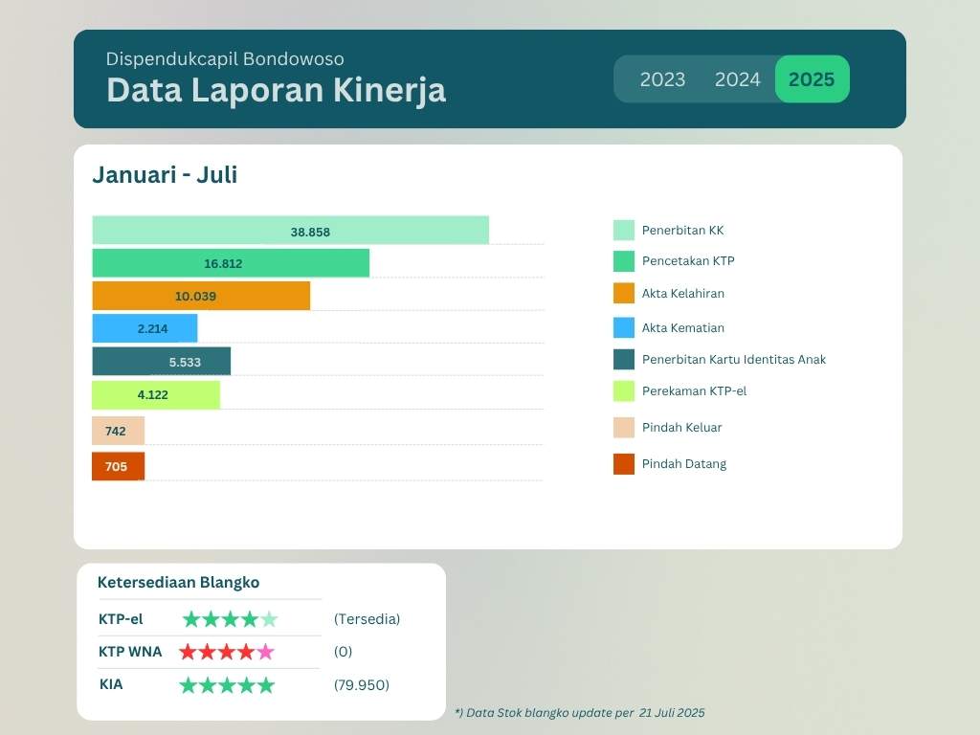Click the Perekaman KTP-el lime legend swatch
The width and height of the screenshot is (980, 735).
point(624,391)
